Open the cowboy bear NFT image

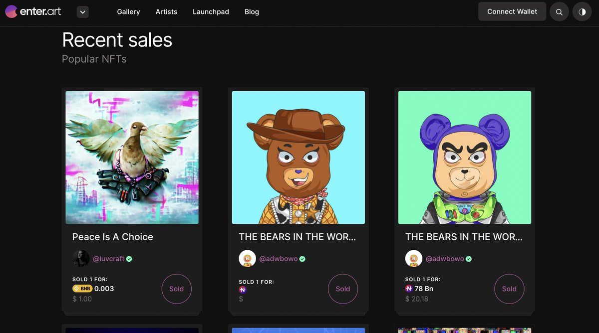click(299, 158)
